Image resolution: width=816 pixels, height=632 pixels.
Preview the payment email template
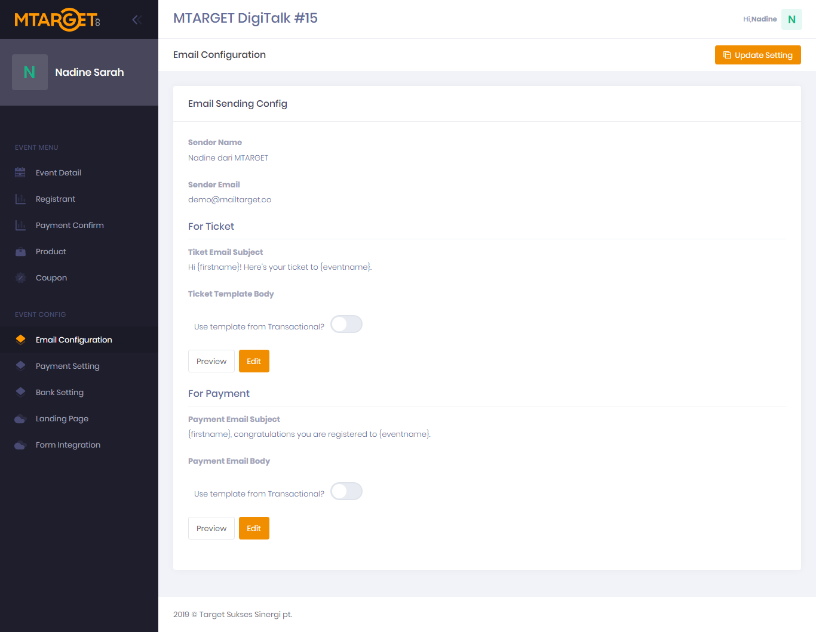pyautogui.click(x=211, y=528)
